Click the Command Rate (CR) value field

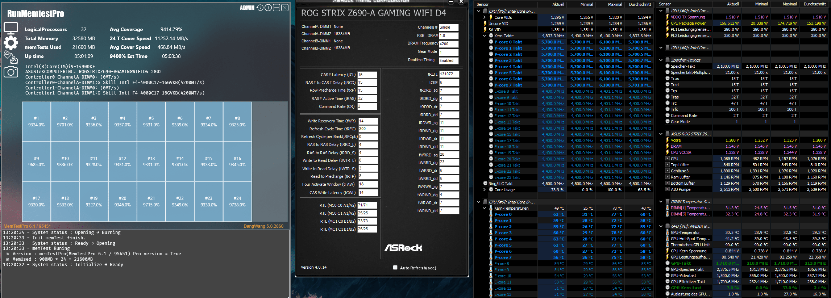click(x=367, y=106)
